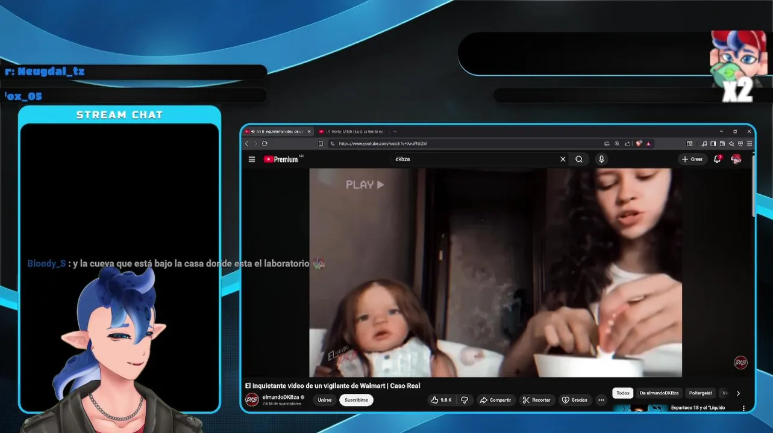Toggle the browser sidebar panel

713,144
